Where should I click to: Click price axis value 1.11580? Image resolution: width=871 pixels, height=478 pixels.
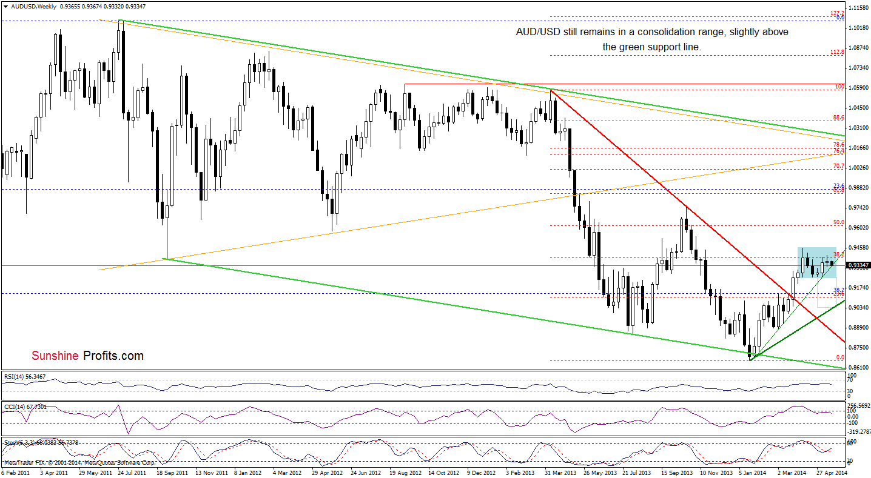(858, 8)
